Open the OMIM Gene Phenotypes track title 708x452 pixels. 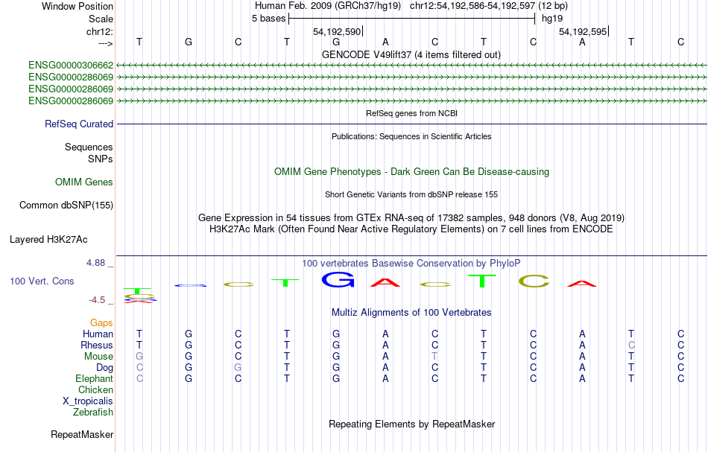coord(411,171)
